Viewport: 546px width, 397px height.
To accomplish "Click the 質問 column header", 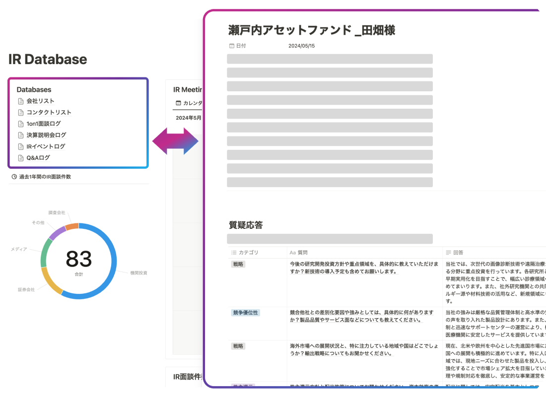I will tap(302, 253).
